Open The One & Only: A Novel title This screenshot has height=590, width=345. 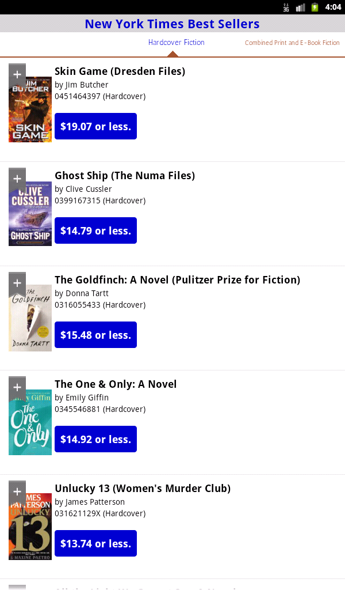point(116,384)
